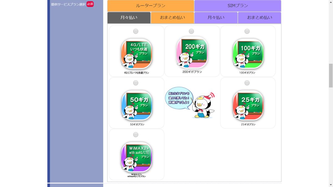Open the purple おまとめ払い tab under SIMプラン

[259, 17]
